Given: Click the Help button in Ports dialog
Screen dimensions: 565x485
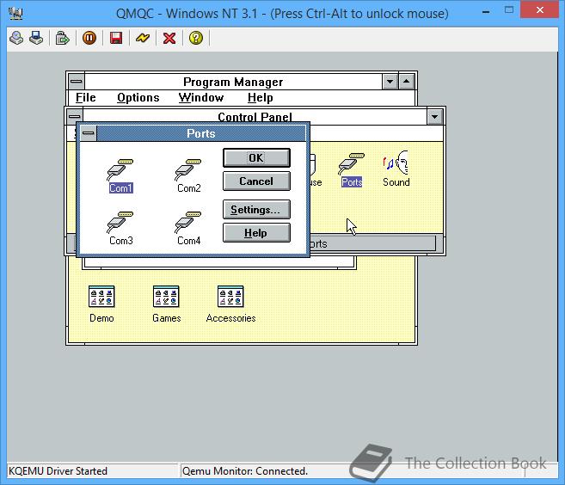Looking at the screenshot, I should 256,233.
